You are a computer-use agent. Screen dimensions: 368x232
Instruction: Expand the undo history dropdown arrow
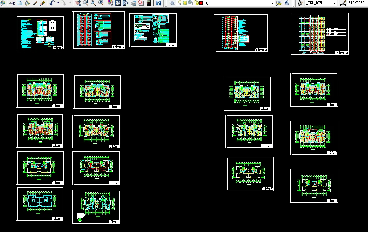tap(58, 3)
